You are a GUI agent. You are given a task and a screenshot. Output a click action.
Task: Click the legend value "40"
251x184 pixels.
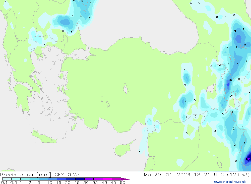point(104,182)
